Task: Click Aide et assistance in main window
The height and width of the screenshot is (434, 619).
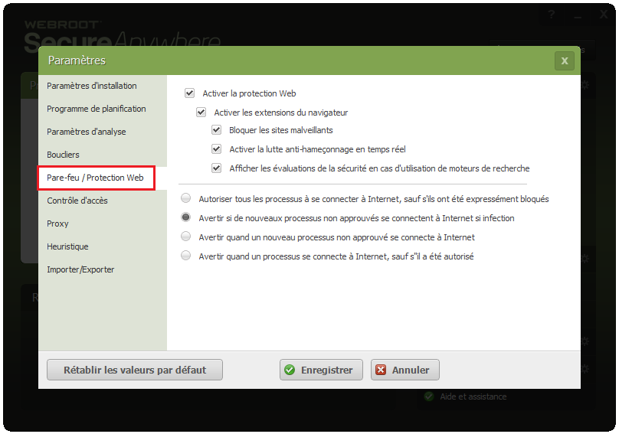Action: coord(473,396)
